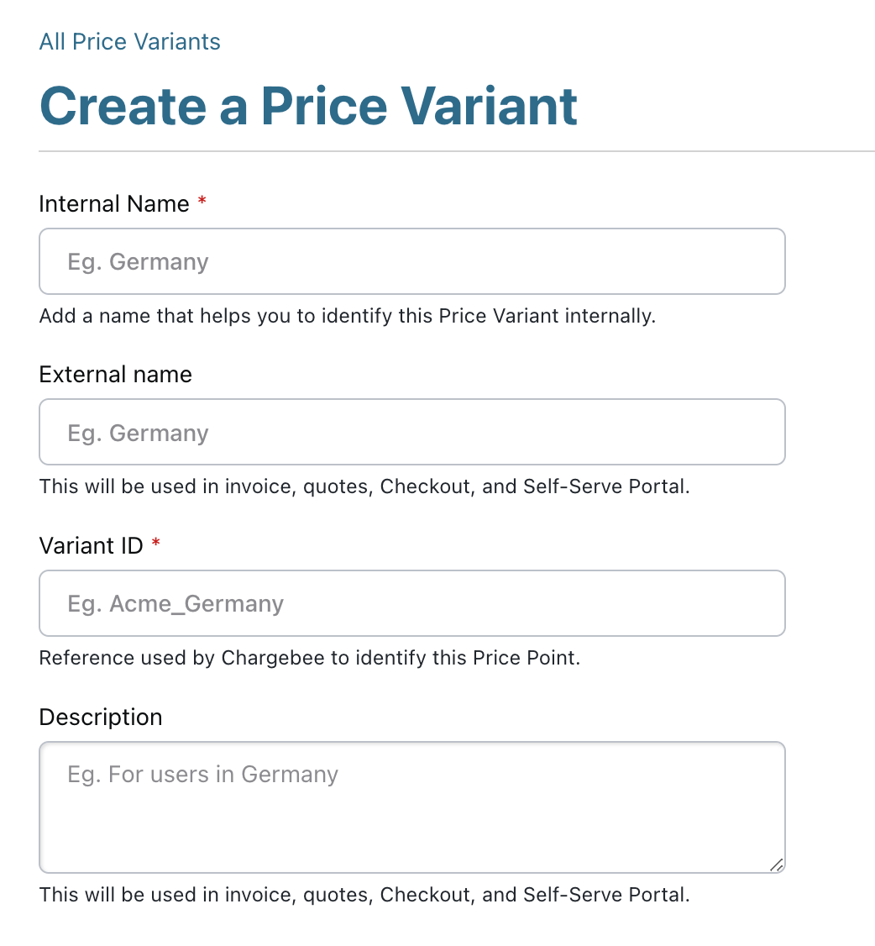
Task: Click the Create a Price Variant heading
Action: [308, 106]
